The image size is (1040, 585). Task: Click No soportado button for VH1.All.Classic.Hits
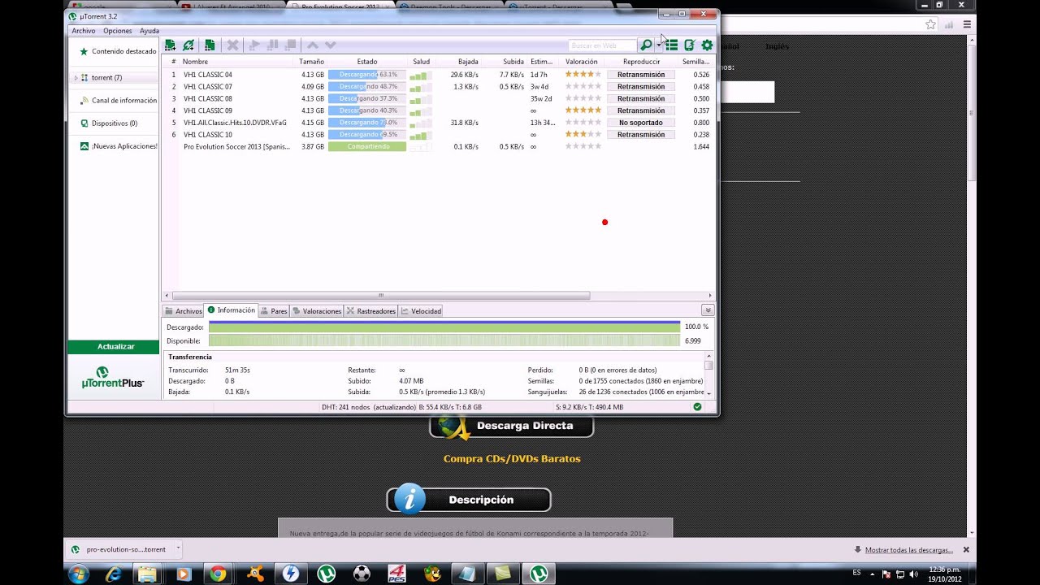coord(641,123)
